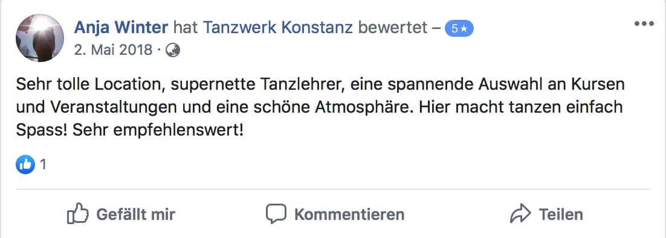Click the sentence Sehr empfehlenswert!
The height and width of the screenshot is (238, 666).
click(158, 130)
